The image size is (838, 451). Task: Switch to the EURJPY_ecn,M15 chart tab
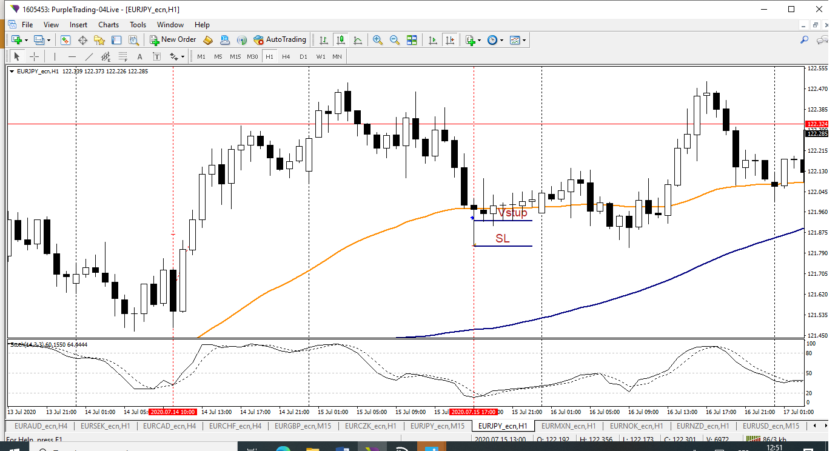[x=437, y=426]
